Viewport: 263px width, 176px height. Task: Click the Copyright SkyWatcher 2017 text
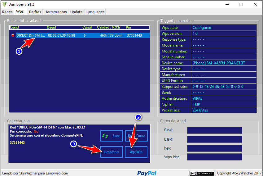click(239, 173)
